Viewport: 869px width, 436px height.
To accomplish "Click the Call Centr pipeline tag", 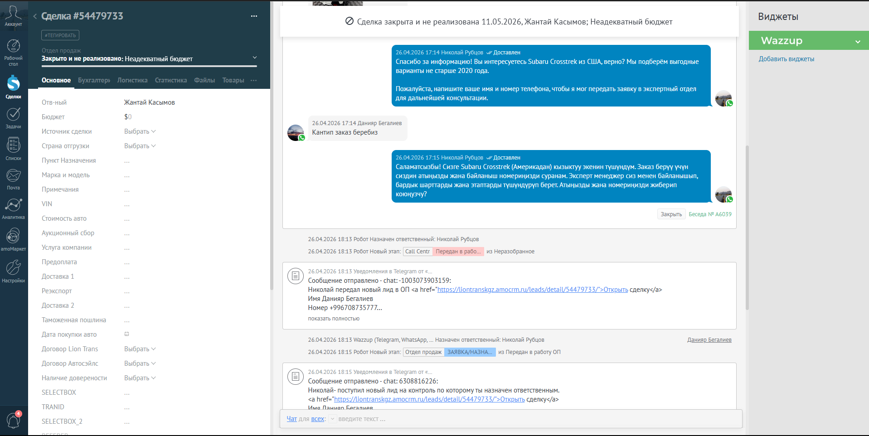I will coord(418,252).
